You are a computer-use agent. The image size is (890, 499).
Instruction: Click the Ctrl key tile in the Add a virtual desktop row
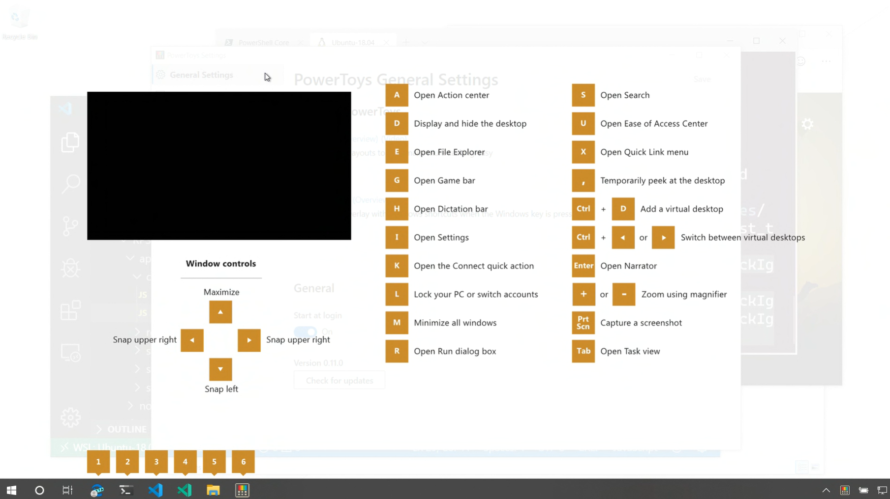tap(583, 209)
